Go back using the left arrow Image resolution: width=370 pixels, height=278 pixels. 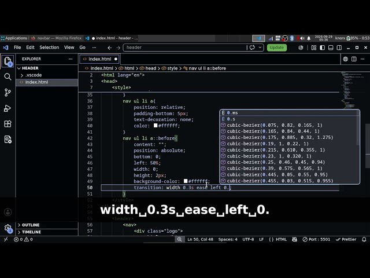pos(109,47)
